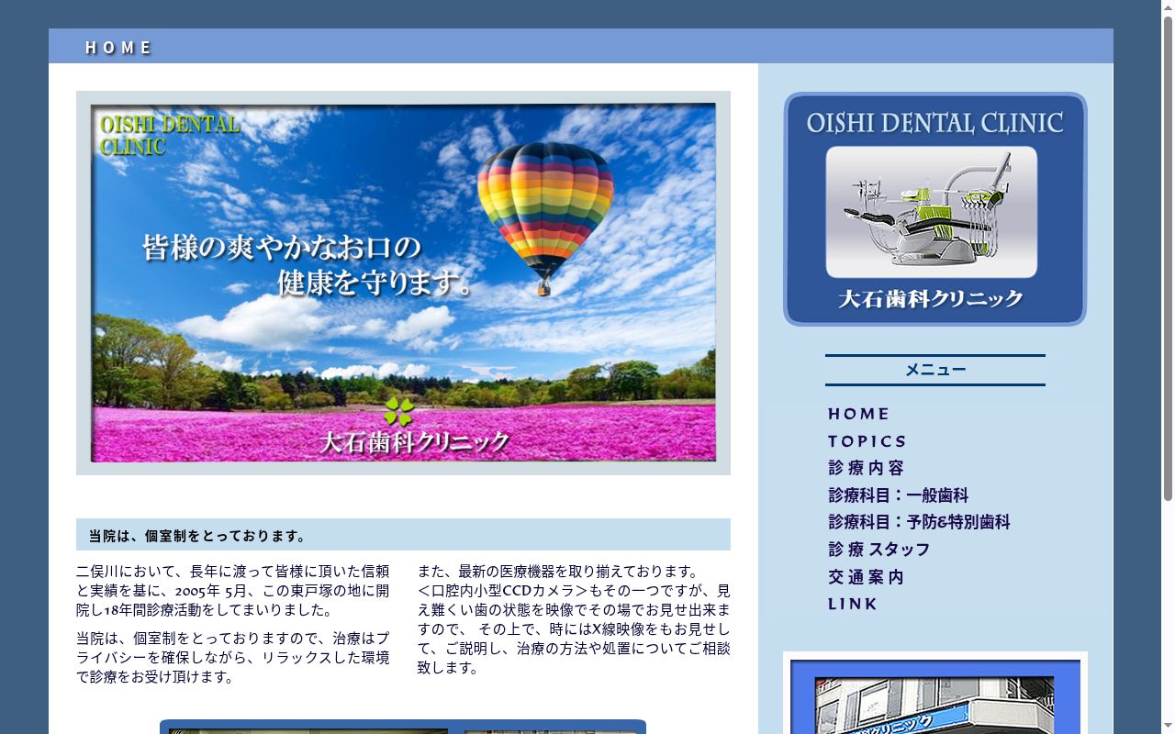Image resolution: width=1175 pixels, height=734 pixels.
Task: Go to 診療スタッフ page
Action: tap(878, 550)
